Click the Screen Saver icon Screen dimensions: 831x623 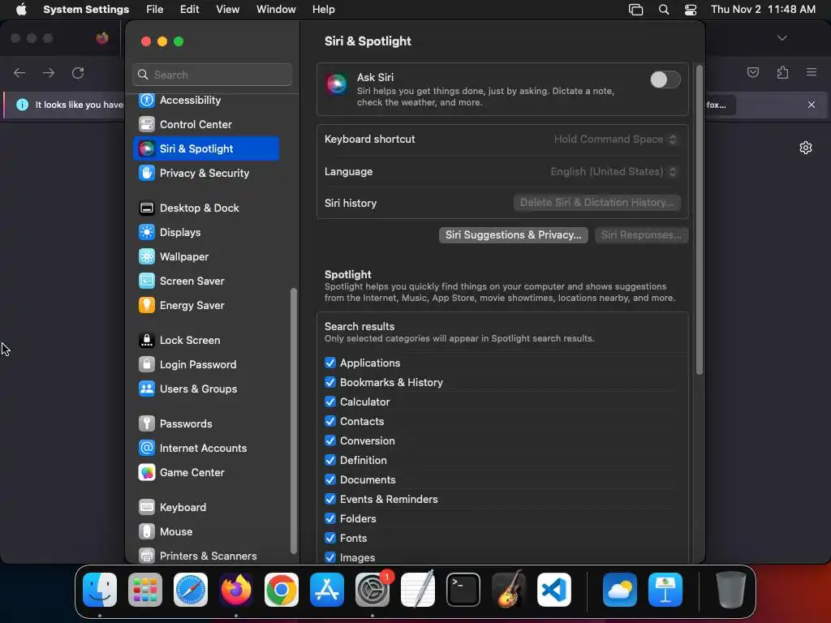click(x=147, y=281)
